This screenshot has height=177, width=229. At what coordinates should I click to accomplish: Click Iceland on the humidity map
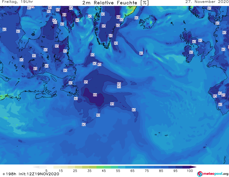click(x=148, y=23)
